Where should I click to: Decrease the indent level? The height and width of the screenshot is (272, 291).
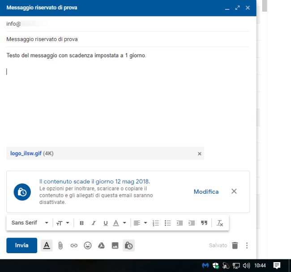click(180, 223)
